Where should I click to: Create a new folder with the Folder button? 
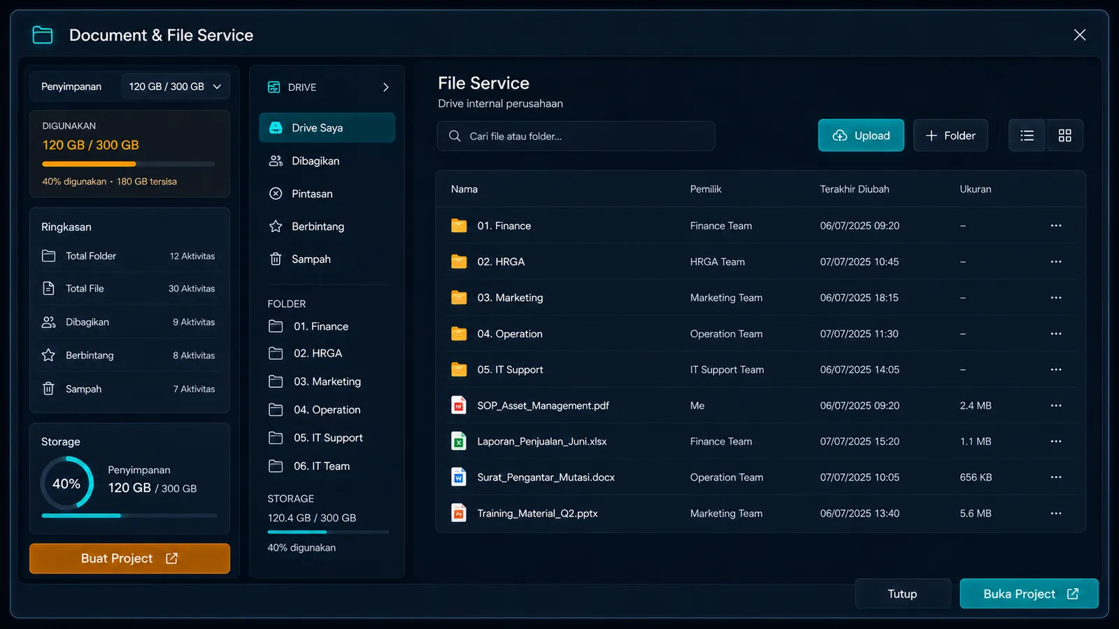[950, 136]
